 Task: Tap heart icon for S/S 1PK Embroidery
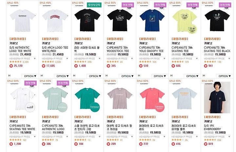(206, 144)
